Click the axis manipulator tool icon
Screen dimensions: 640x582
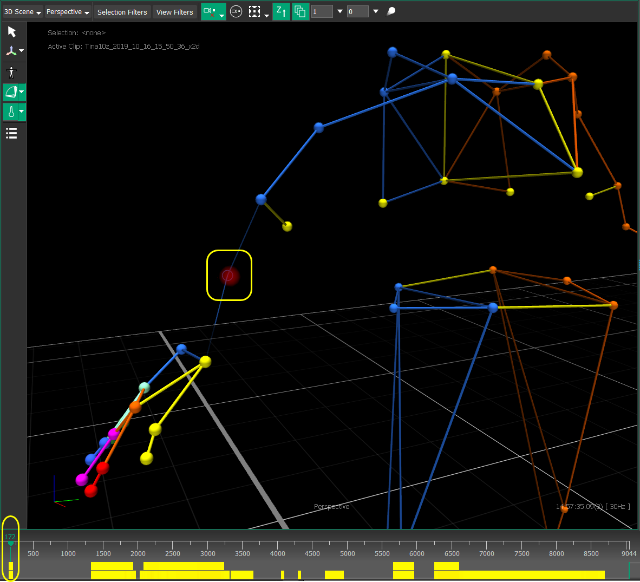(x=11, y=51)
